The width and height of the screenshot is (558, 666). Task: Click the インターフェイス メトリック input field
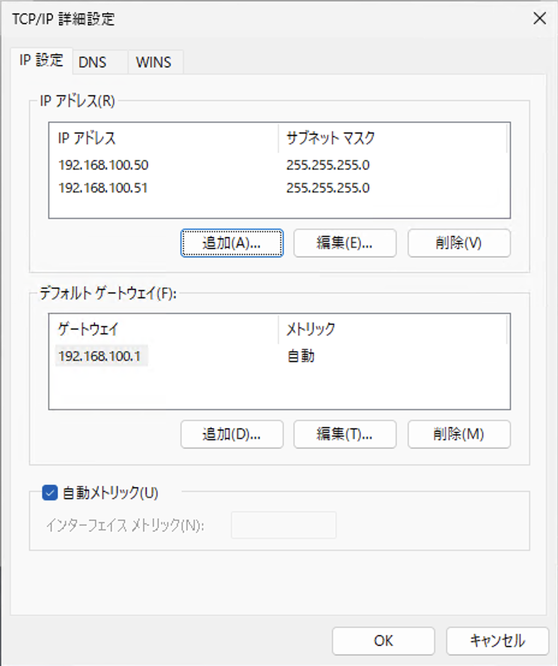284,525
